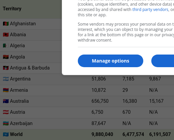Select the World total 9,880,040
This screenshot has height=140, width=174.
pos(102,134)
